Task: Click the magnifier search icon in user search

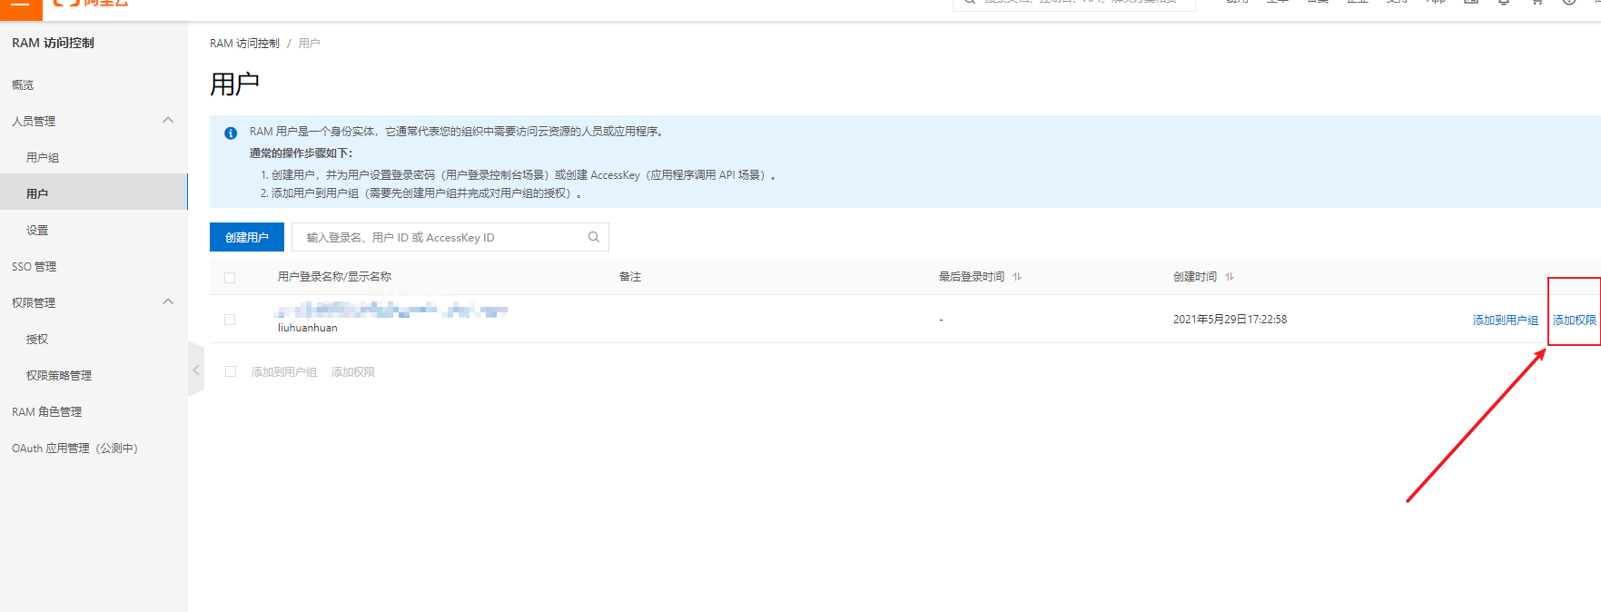Action: [594, 237]
